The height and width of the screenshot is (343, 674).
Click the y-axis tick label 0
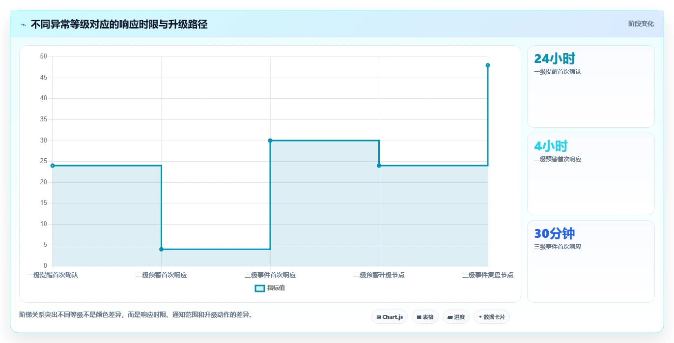coord(45,266)
